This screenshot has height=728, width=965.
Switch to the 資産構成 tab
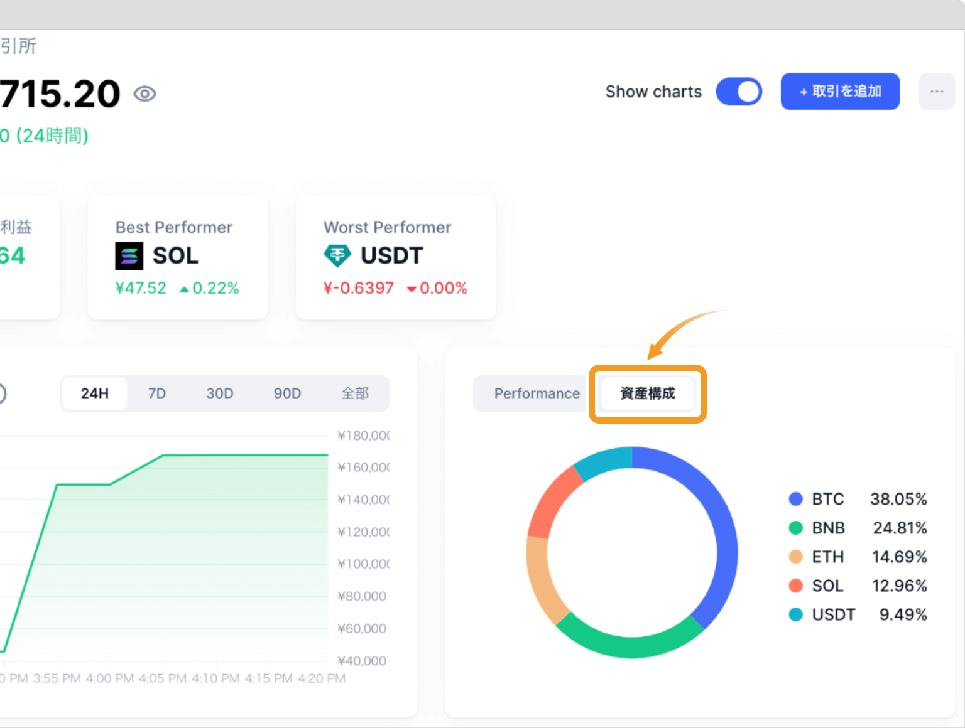[648, 393]
